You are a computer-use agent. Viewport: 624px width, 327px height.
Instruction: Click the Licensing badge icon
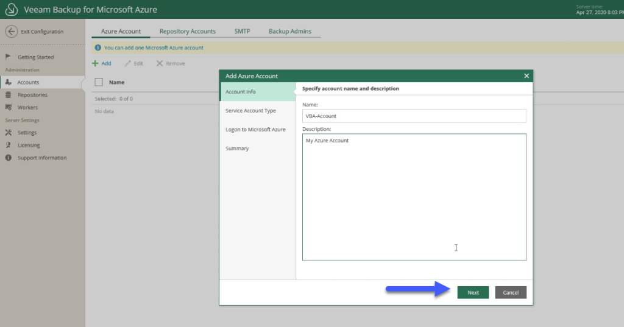coord(9,145)
